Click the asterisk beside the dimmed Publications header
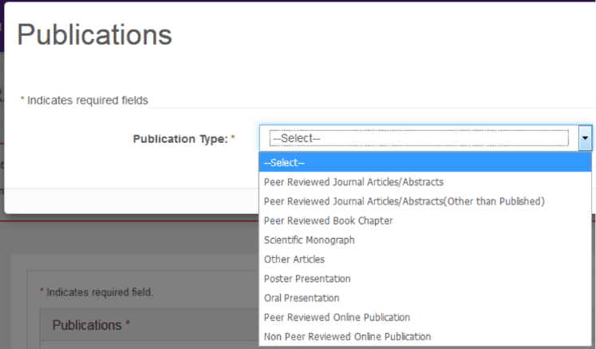The image size is (596, 349). point(128,323)
